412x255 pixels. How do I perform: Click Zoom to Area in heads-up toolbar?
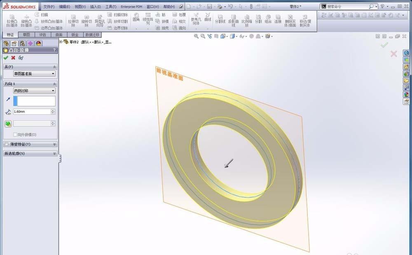click(x=203, y=36)
